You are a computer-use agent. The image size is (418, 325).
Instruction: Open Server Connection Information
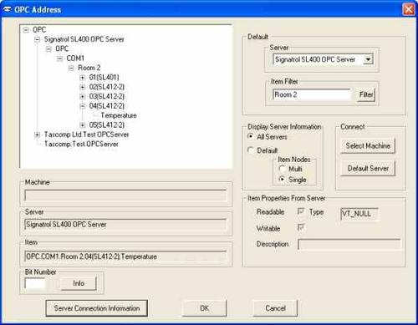click(97, 308)
